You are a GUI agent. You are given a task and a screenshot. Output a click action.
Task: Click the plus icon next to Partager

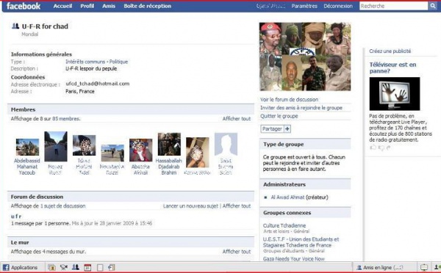tap(287, 129)
